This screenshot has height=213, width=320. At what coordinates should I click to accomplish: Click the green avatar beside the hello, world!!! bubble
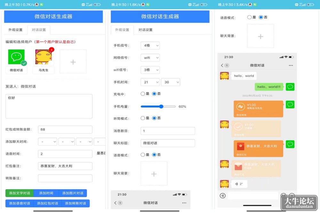(290, 87)
